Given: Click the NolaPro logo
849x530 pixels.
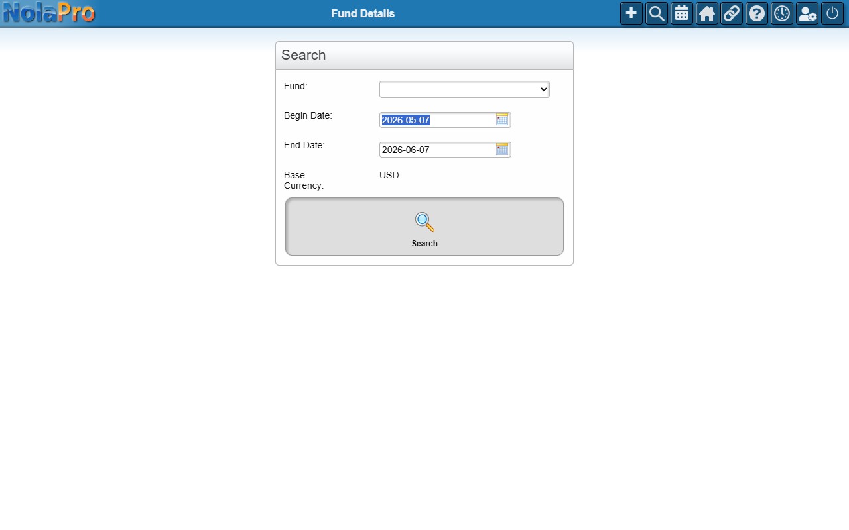Looking at the screenshot, I should (x=49, y=13).
